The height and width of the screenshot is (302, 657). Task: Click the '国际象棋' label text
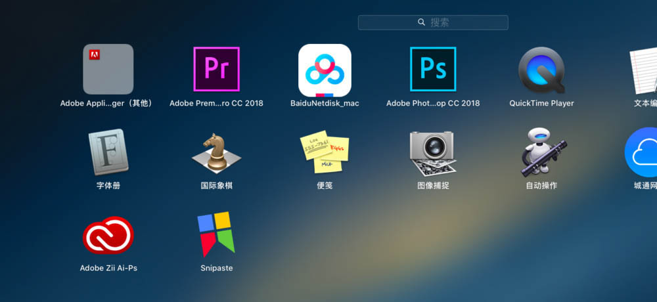pos(216,186)
